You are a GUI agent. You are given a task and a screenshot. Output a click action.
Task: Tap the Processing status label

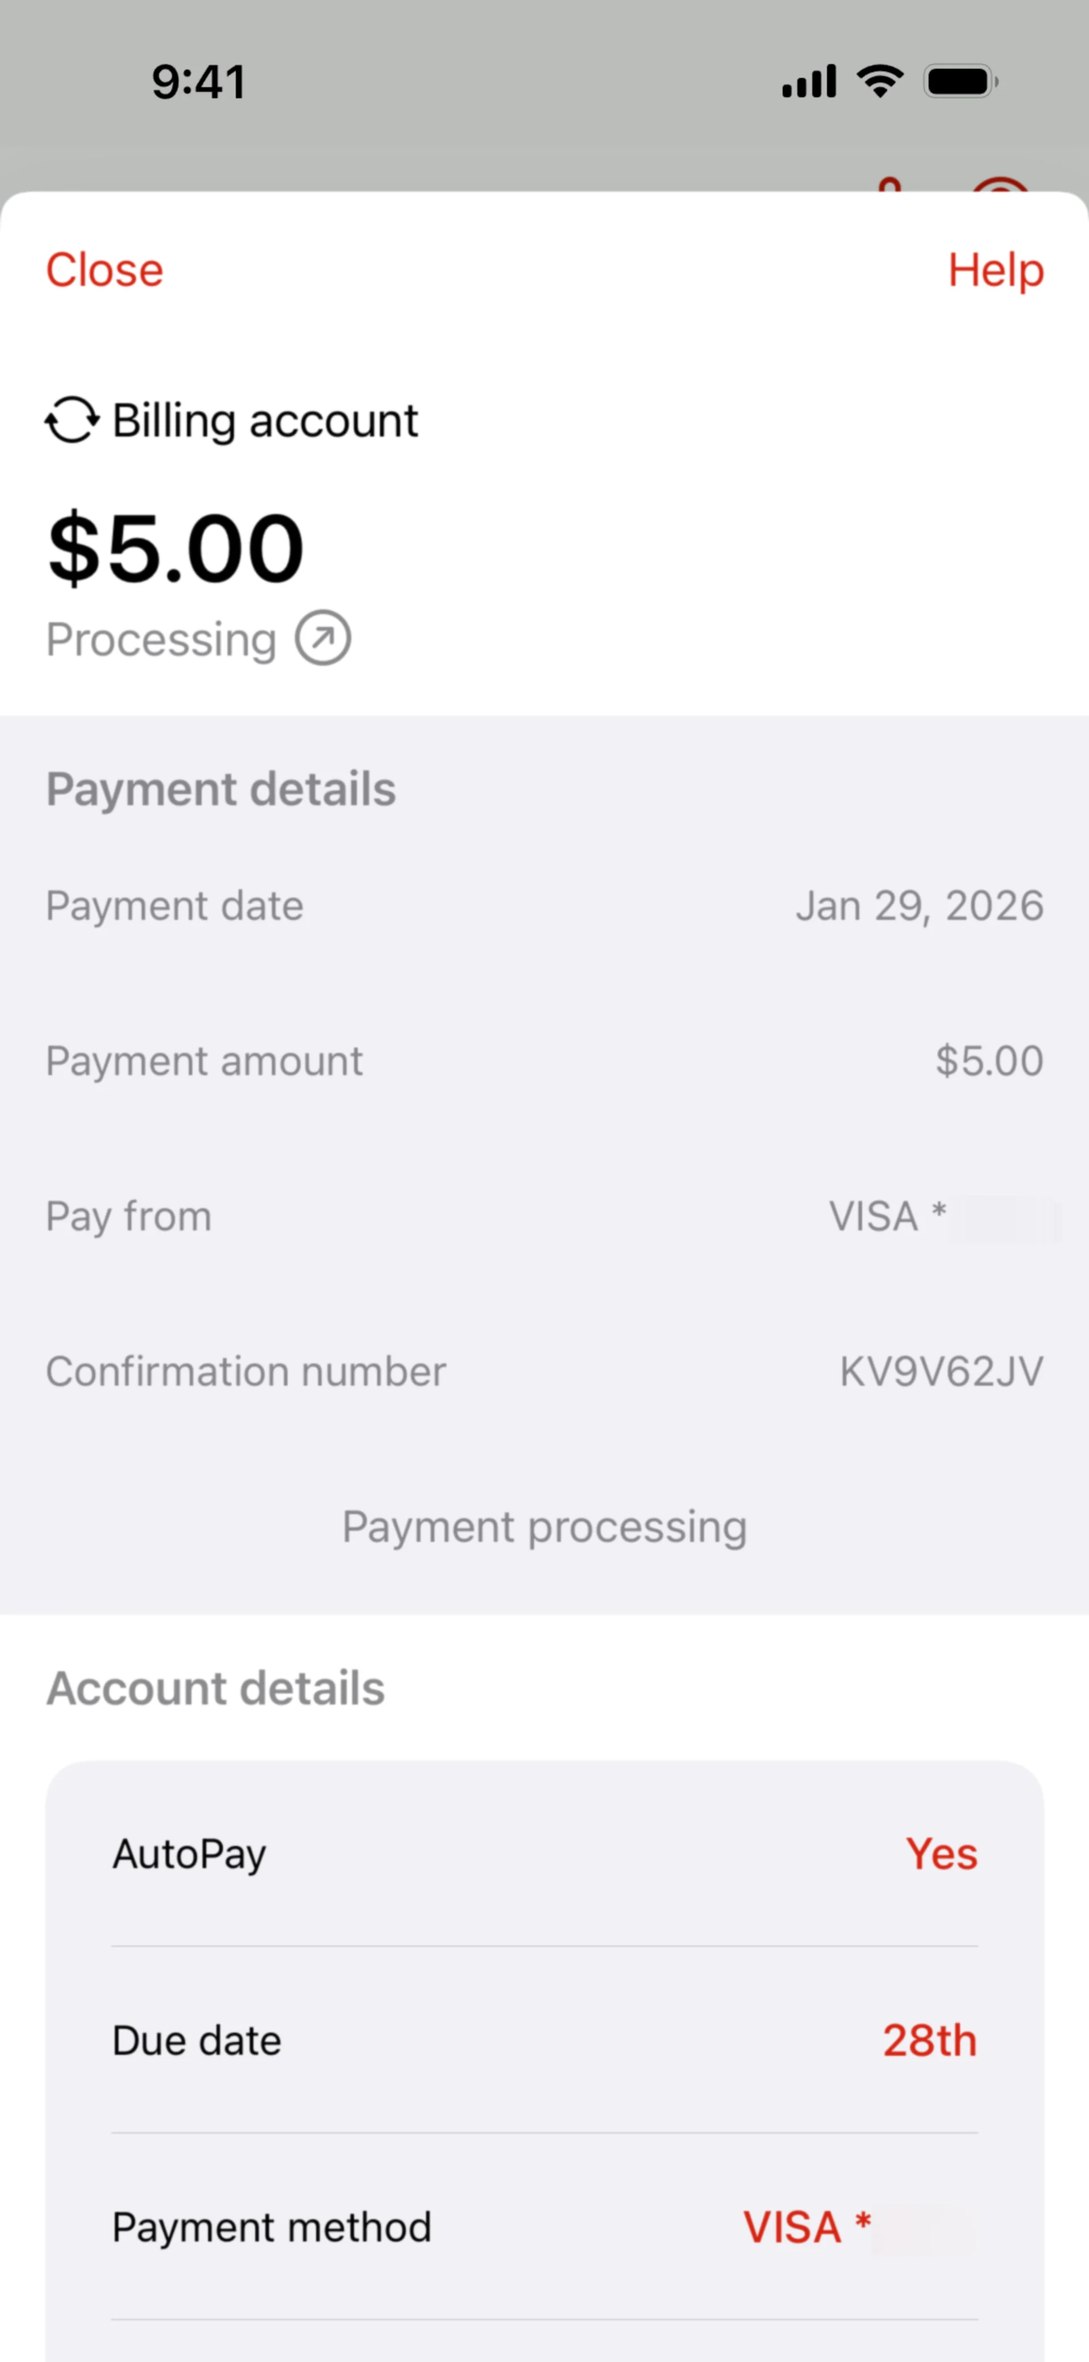(x=161, y=640)
